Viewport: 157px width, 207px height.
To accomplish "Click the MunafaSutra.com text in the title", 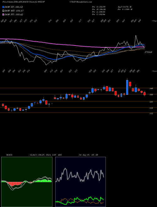I will (x=84, y=2).
